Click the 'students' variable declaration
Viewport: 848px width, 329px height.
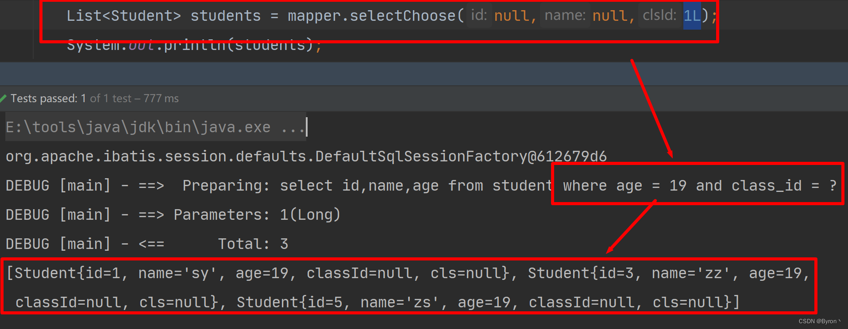(x=226, y=16)
